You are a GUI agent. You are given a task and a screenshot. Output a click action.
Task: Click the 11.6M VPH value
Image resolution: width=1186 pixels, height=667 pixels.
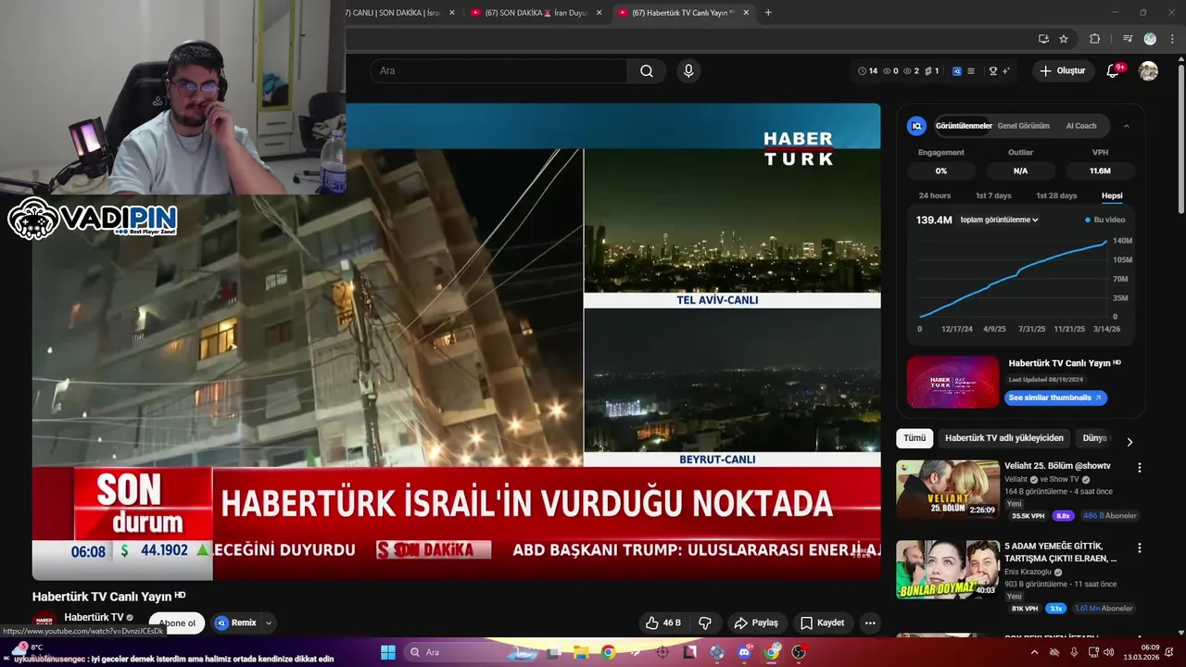click(1100, 170)
